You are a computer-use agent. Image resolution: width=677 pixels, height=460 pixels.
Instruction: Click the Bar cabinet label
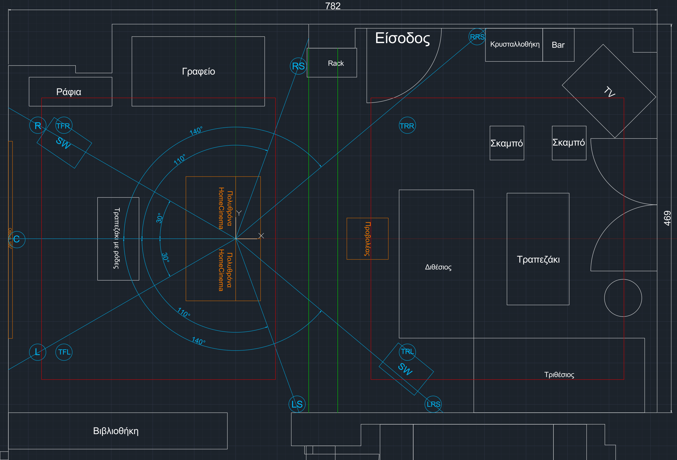pos(558,45)
